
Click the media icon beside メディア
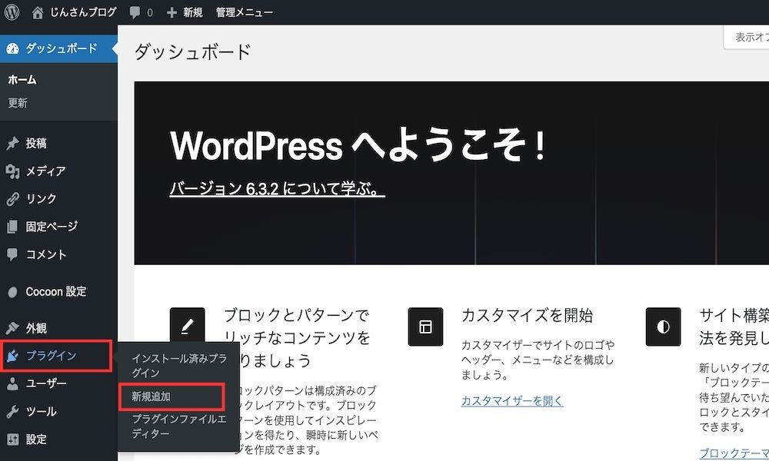click(x=12, y=171)
